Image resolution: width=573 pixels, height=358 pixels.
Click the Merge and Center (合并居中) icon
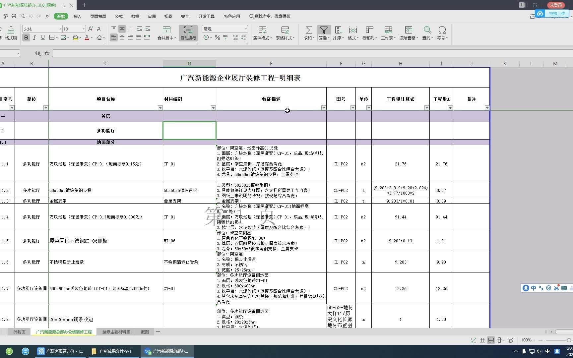tap(166, 30)
